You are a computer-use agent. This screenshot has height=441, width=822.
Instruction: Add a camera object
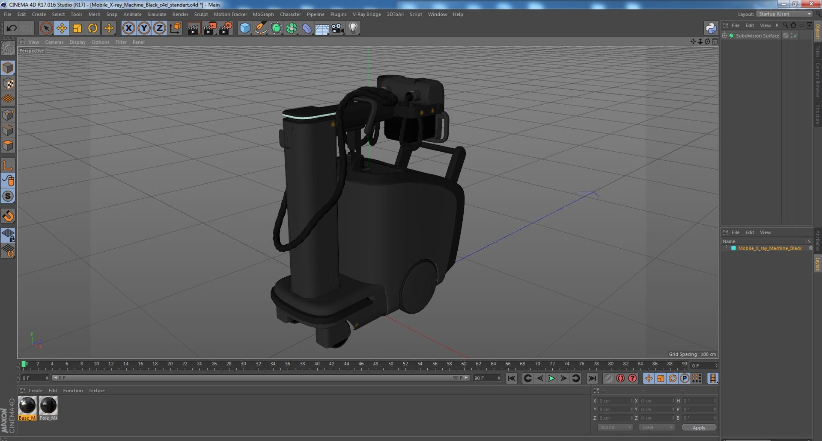pos(337,28)
